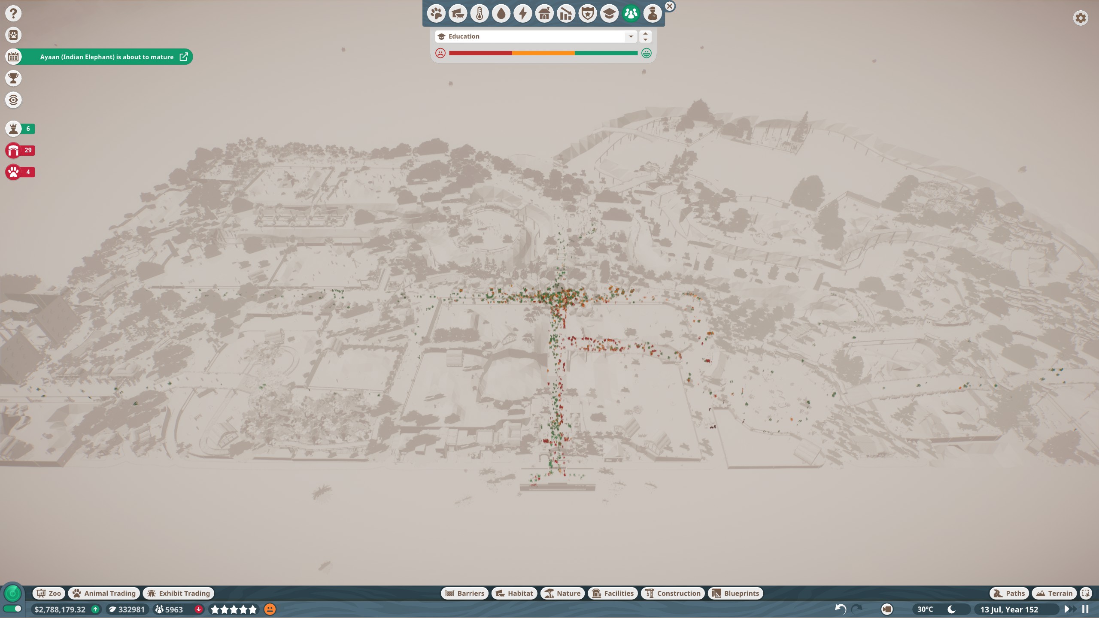
Task: Open the Habitat build tab
Action: [x=514, y=593]
